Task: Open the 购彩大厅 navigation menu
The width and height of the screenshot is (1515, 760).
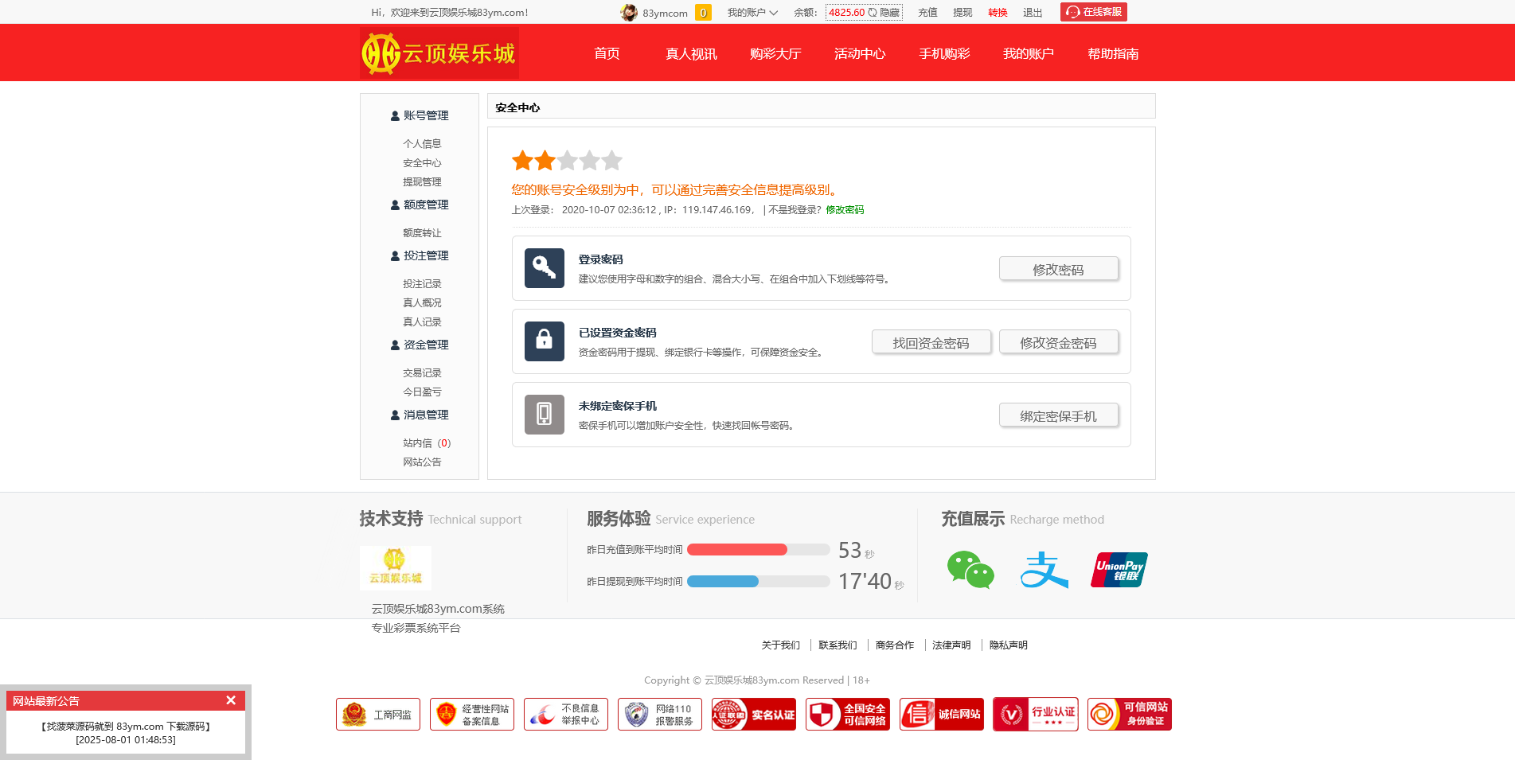Action: point(775,53)
